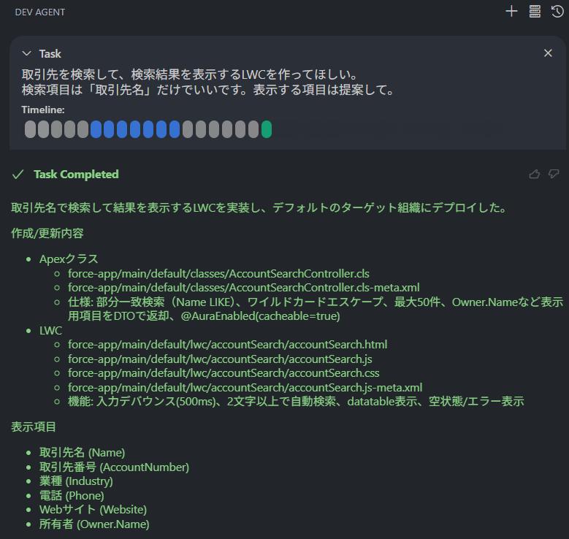
Task: Open AccountSearchController.cls-meta.xml file path
Action: tap(243, 288)
